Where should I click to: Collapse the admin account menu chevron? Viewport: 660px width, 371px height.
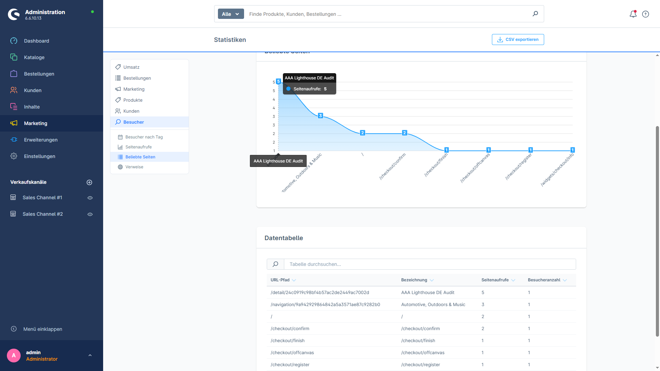pyautogui.click(x=90, y=355)
